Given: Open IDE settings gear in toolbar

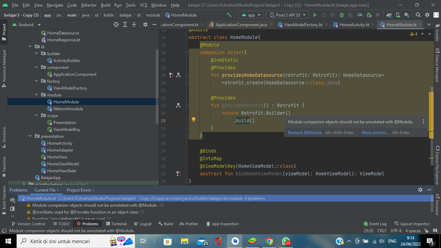Looking at the screenshot, I should pyautogui.click(x=427, y=15).
